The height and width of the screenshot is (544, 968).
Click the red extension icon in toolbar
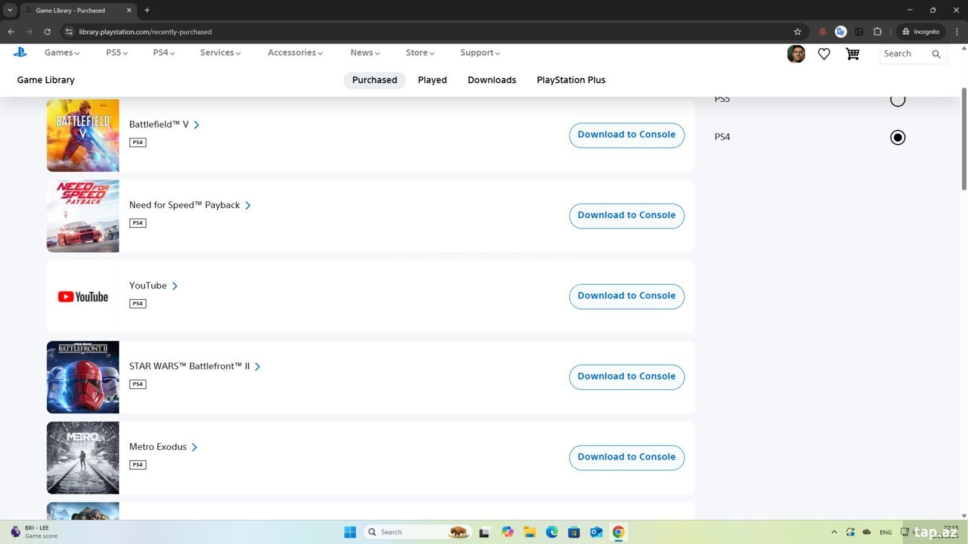(x=822, y=31)
